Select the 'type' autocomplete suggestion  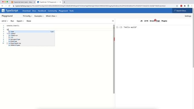(32, 31)
